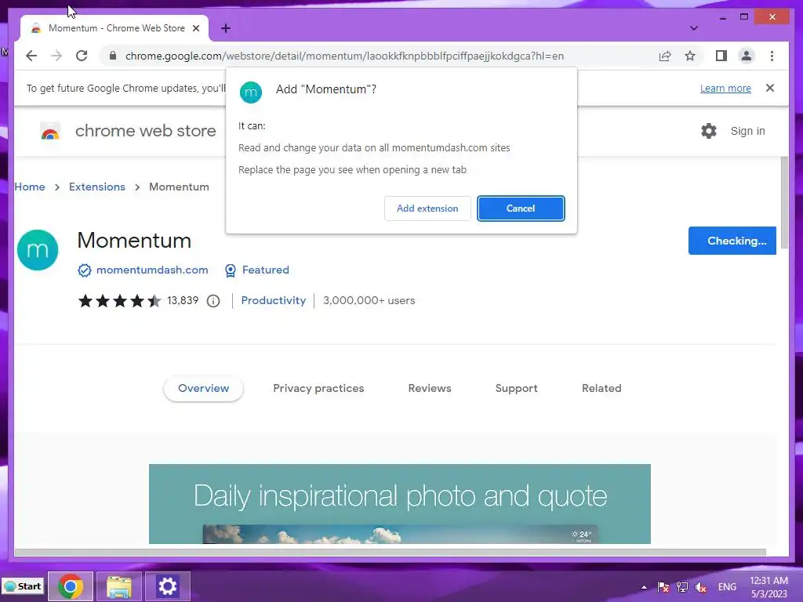Image resolution: width=803 pixels, height=602 pixels.
Task: Click the Add extension button
Action: point(427,209)
